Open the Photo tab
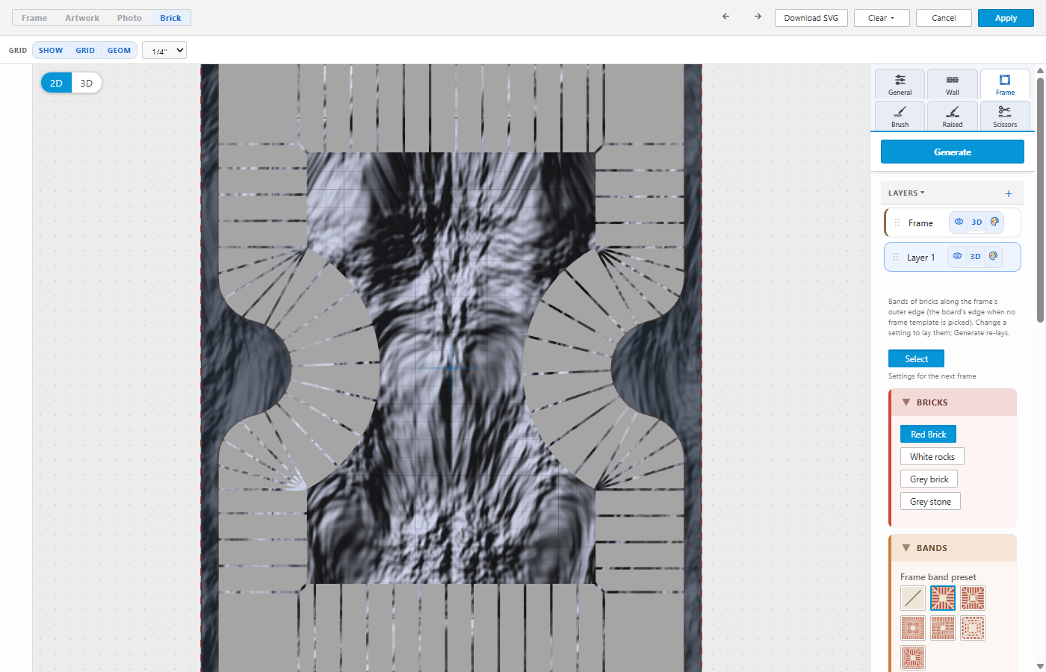 pyautogui.click(x=129, y=18)
